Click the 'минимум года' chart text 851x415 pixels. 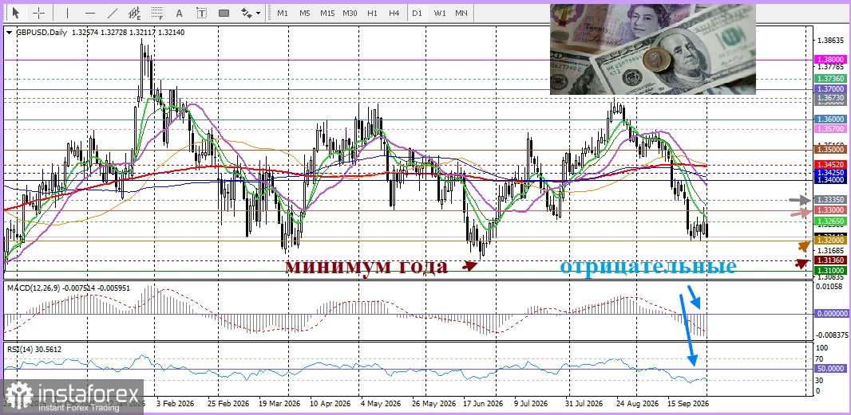(x=367, y=267)
